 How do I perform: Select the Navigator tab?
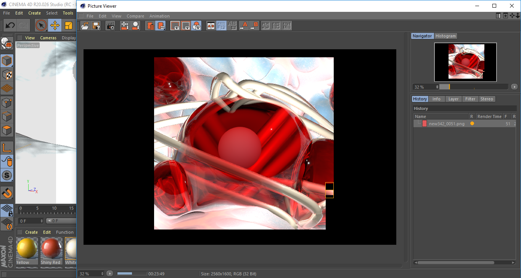tap(422, 36)
